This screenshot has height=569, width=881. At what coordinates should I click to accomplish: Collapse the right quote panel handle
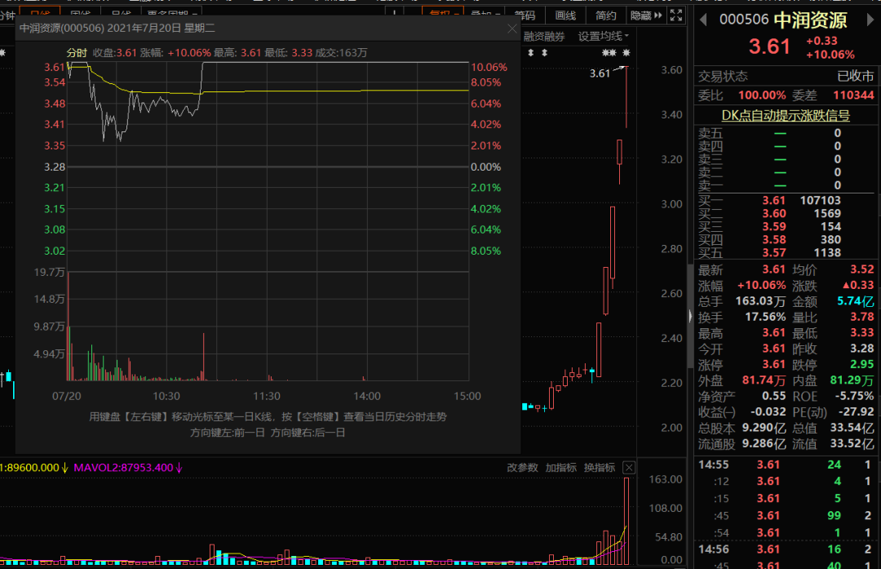(x=691, y=316)
